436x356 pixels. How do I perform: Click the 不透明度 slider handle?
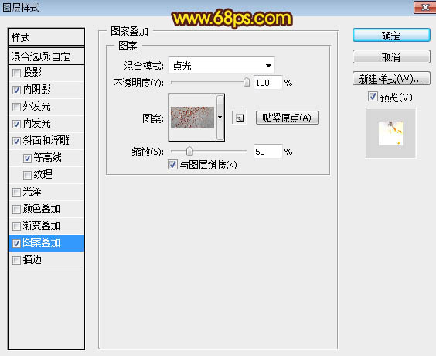247,82
